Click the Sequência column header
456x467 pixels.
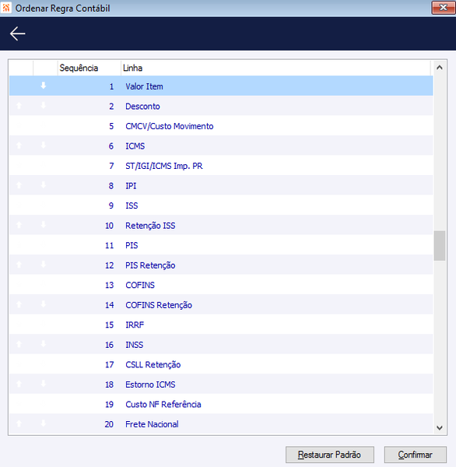(89, 68)
